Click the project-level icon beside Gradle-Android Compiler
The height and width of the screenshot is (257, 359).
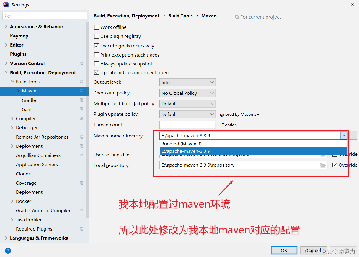coord(82,210)
